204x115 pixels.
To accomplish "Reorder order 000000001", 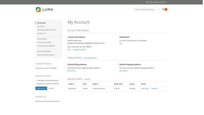I will (x=154, y=88).
